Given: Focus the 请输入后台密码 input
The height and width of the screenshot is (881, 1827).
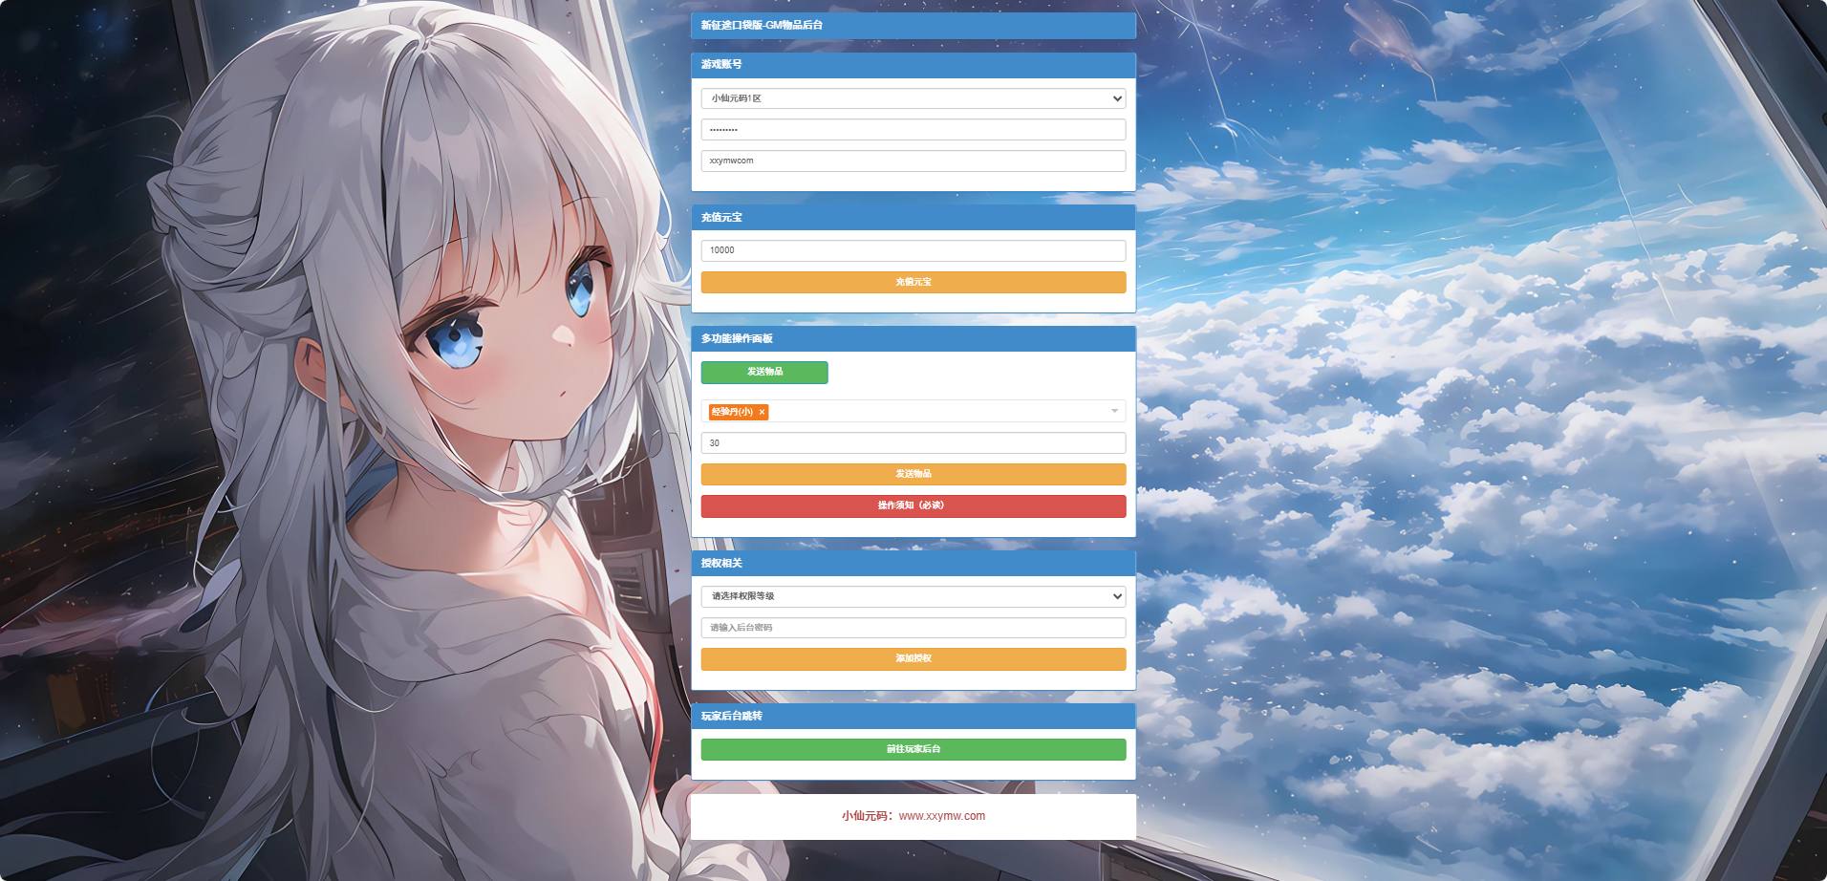Looking at the screenshot, I should tap(913, 628).
